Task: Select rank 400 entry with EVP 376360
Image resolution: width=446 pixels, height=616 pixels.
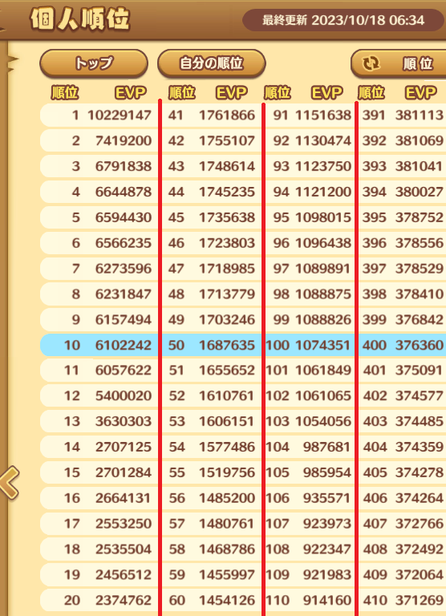Action: click(x=403, y=346)
